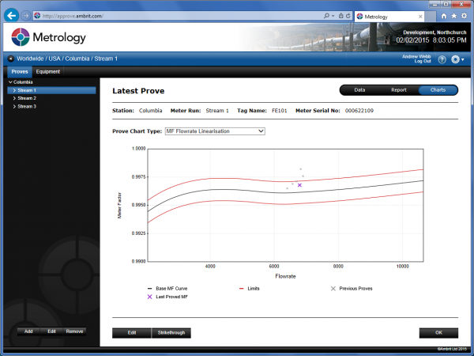Click Last Proved MF legend entry
Screen dimensions: 474x356
pos(167,297)
